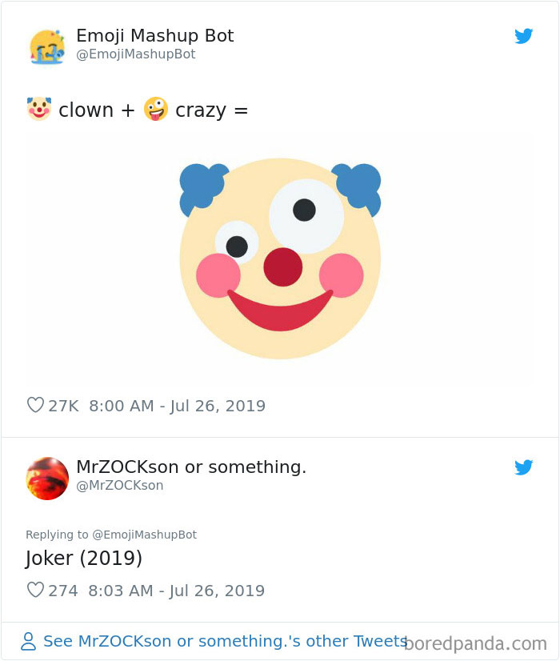Click the clown emoji in the tweet text
The image size is (560, 661).
click(x=38, y=109)
